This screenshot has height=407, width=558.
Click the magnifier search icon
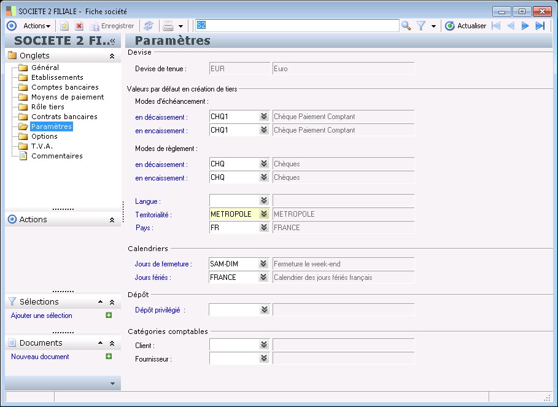(x=406, y=26)
